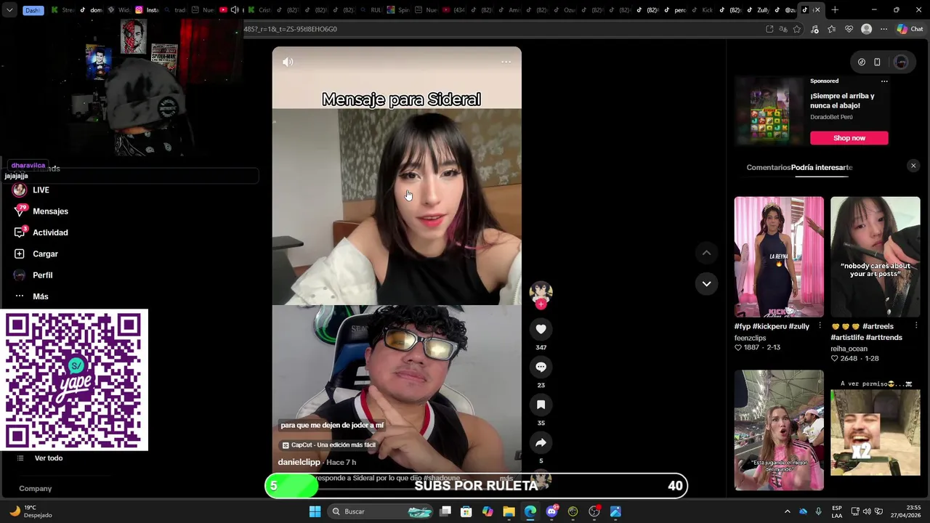Image resolution: width=930 pixels, height=523 pixels.
Task: Open reiha_ocean creator link
Action: [x=849, y=349]
